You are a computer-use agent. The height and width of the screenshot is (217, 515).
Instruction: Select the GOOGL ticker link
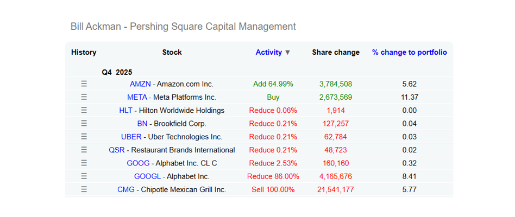pos(147,176)
